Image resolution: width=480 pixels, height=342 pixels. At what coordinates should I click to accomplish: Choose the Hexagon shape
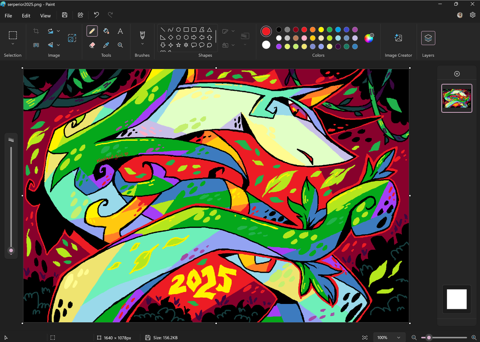186,37
